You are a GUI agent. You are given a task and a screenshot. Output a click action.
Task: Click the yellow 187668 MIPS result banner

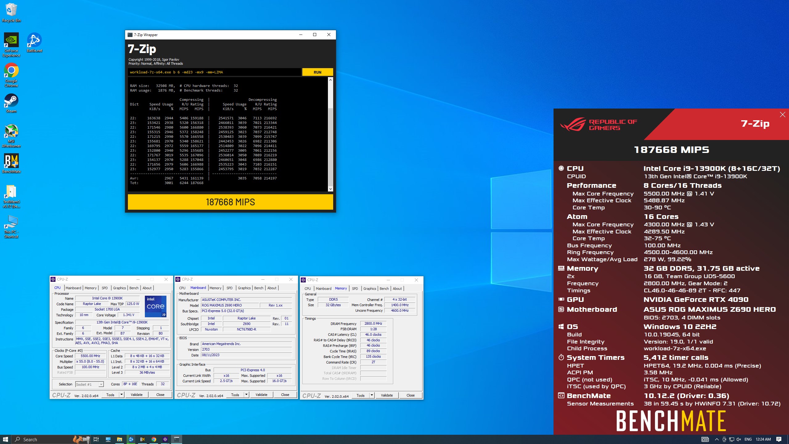(230, 202)
